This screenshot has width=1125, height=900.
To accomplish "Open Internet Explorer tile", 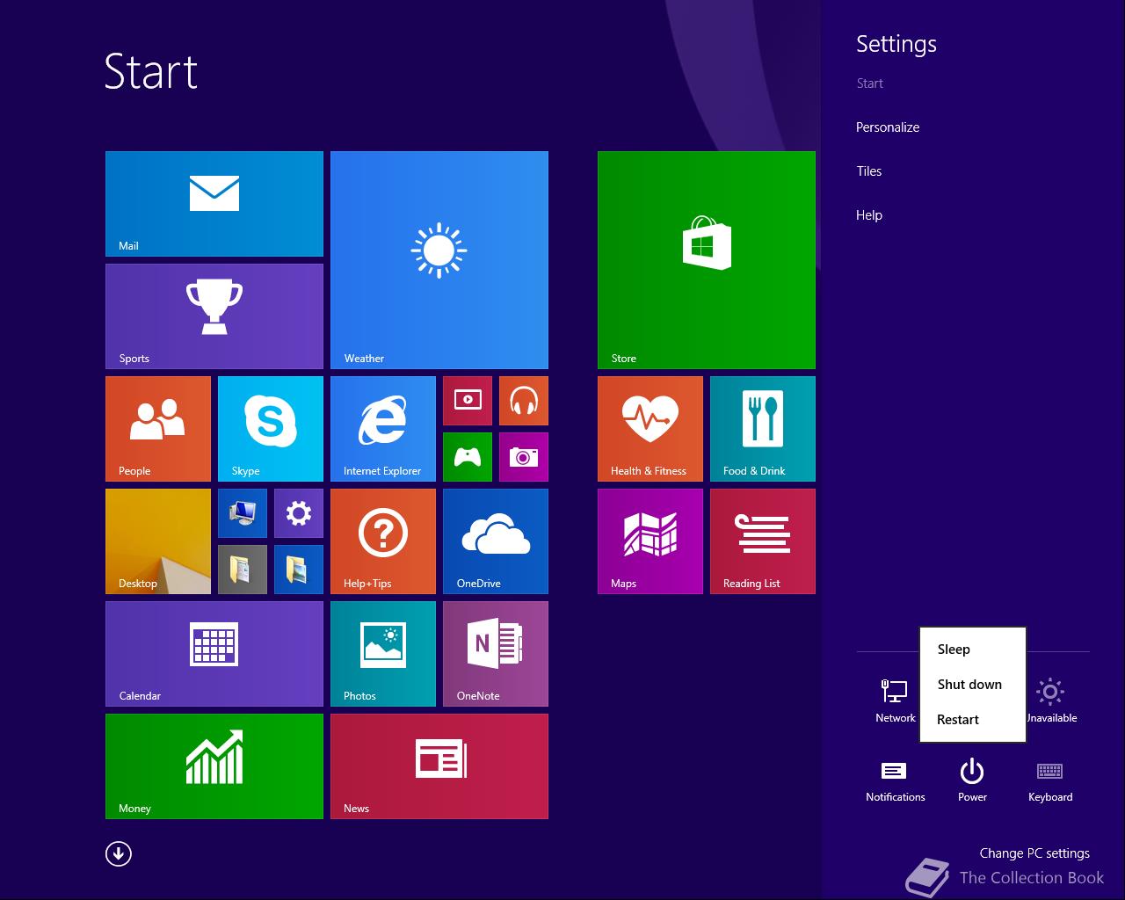I will (383, 429).
